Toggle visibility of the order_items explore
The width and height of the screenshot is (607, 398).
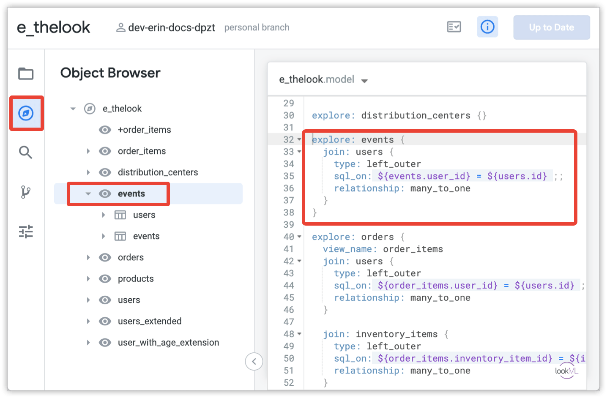click(105, 151)
